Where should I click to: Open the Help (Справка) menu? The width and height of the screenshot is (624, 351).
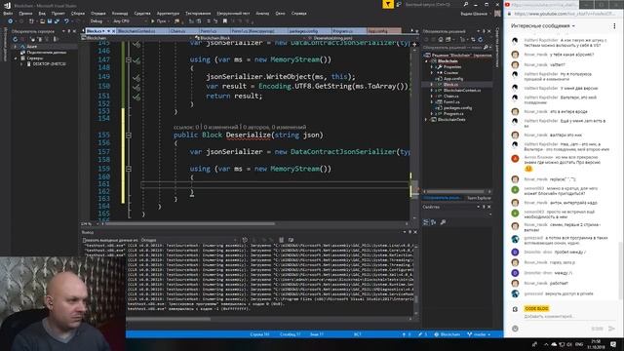point(299,14)
